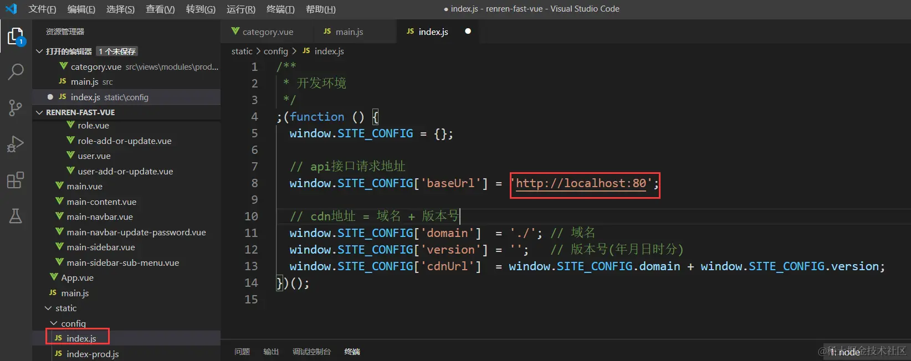Open 转到(G) menu
Screen dimensions: 911x361
coord(201,9)
